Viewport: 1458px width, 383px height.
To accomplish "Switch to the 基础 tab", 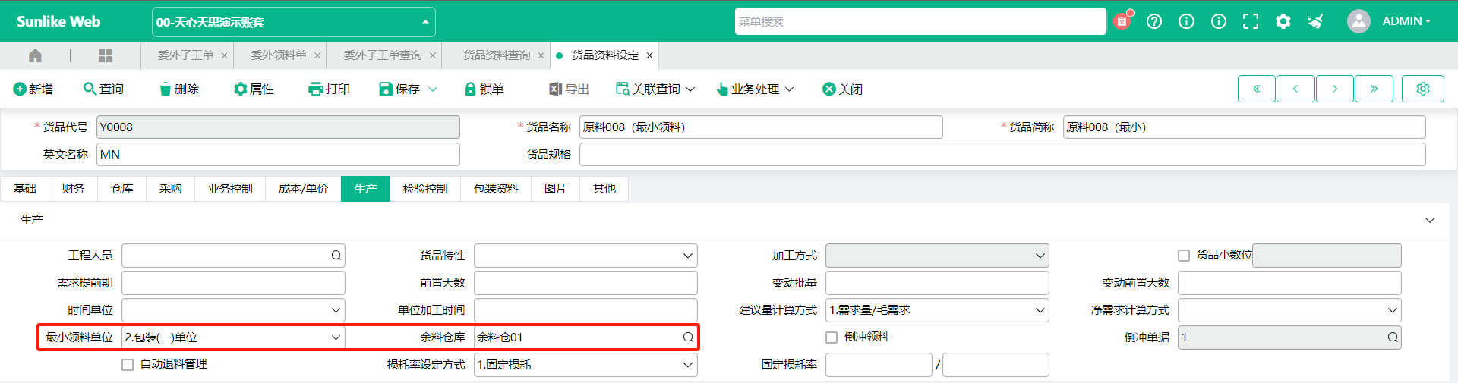I will click(x=25, y=189).
